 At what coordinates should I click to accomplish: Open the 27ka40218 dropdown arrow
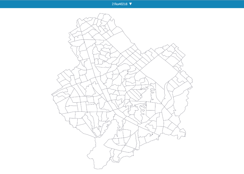tap(130, 4)
